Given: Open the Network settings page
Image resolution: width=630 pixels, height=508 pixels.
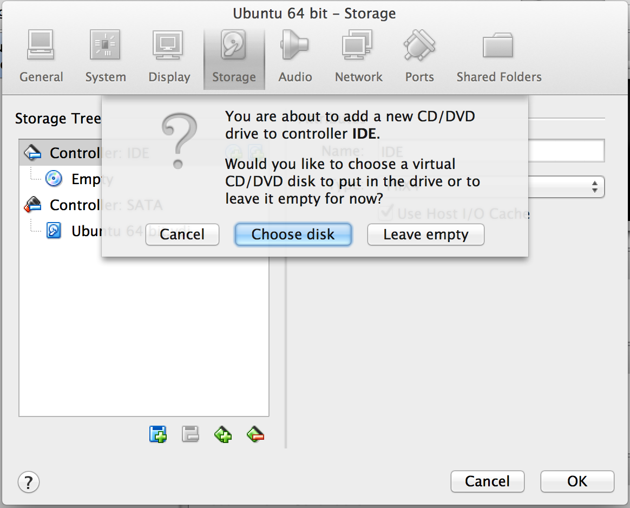Looking at the screenshot, I should click(358, 54).
